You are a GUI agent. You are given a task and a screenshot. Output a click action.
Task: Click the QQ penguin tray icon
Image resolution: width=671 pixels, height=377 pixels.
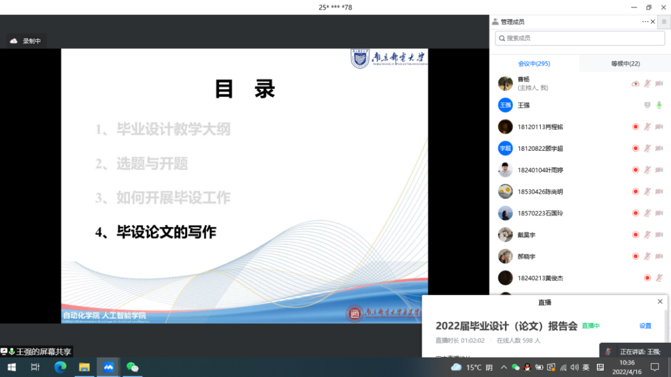[527, 367]
